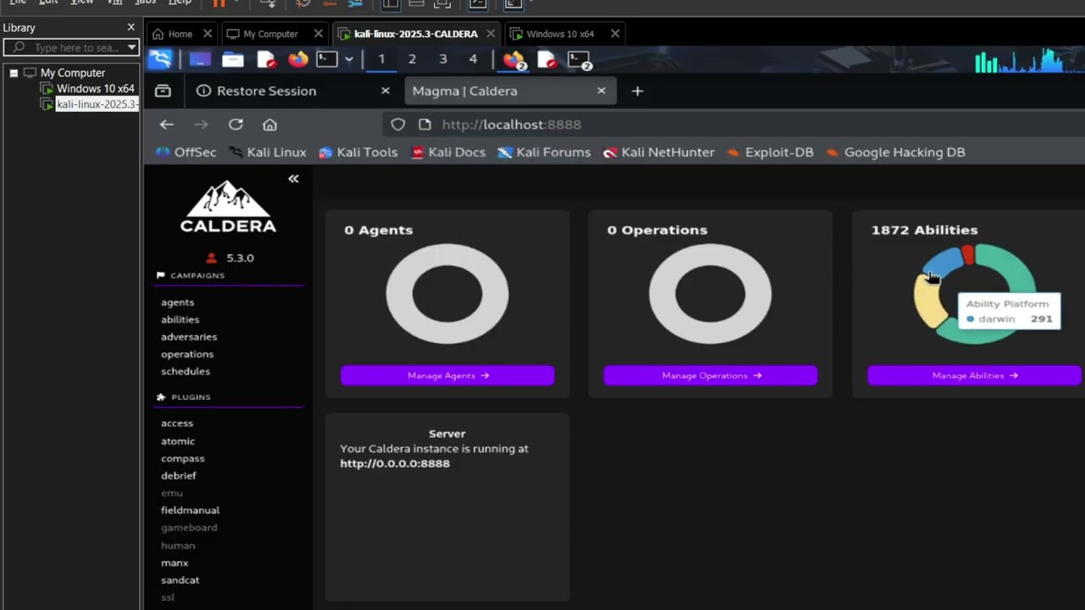Click the shield tracking protection icon
Viewport: 1085px width, 610px height.
click(398, 125)
